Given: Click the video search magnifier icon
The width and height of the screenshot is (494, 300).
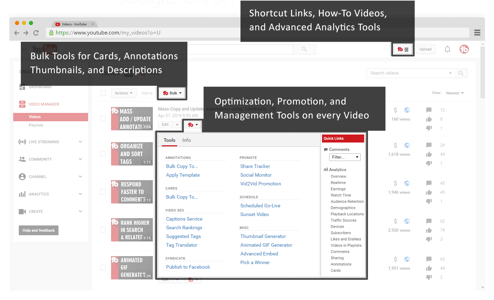Looking at the screenshot, I should click(461, 73).
